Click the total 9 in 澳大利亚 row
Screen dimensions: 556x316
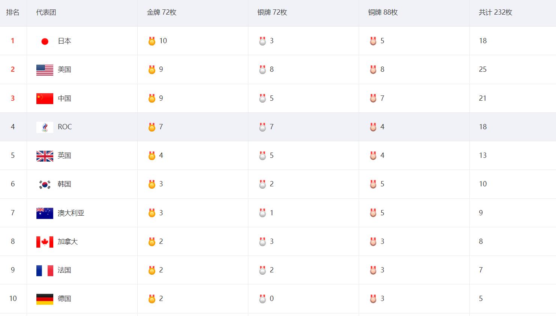click(481, 213)
